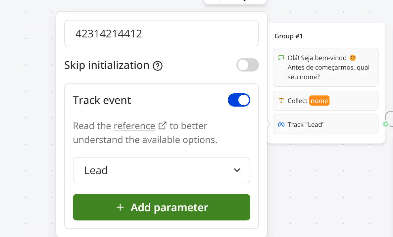Select the Track "Lead" block
The height and width of the screenshot is (237, 393).
325,124
